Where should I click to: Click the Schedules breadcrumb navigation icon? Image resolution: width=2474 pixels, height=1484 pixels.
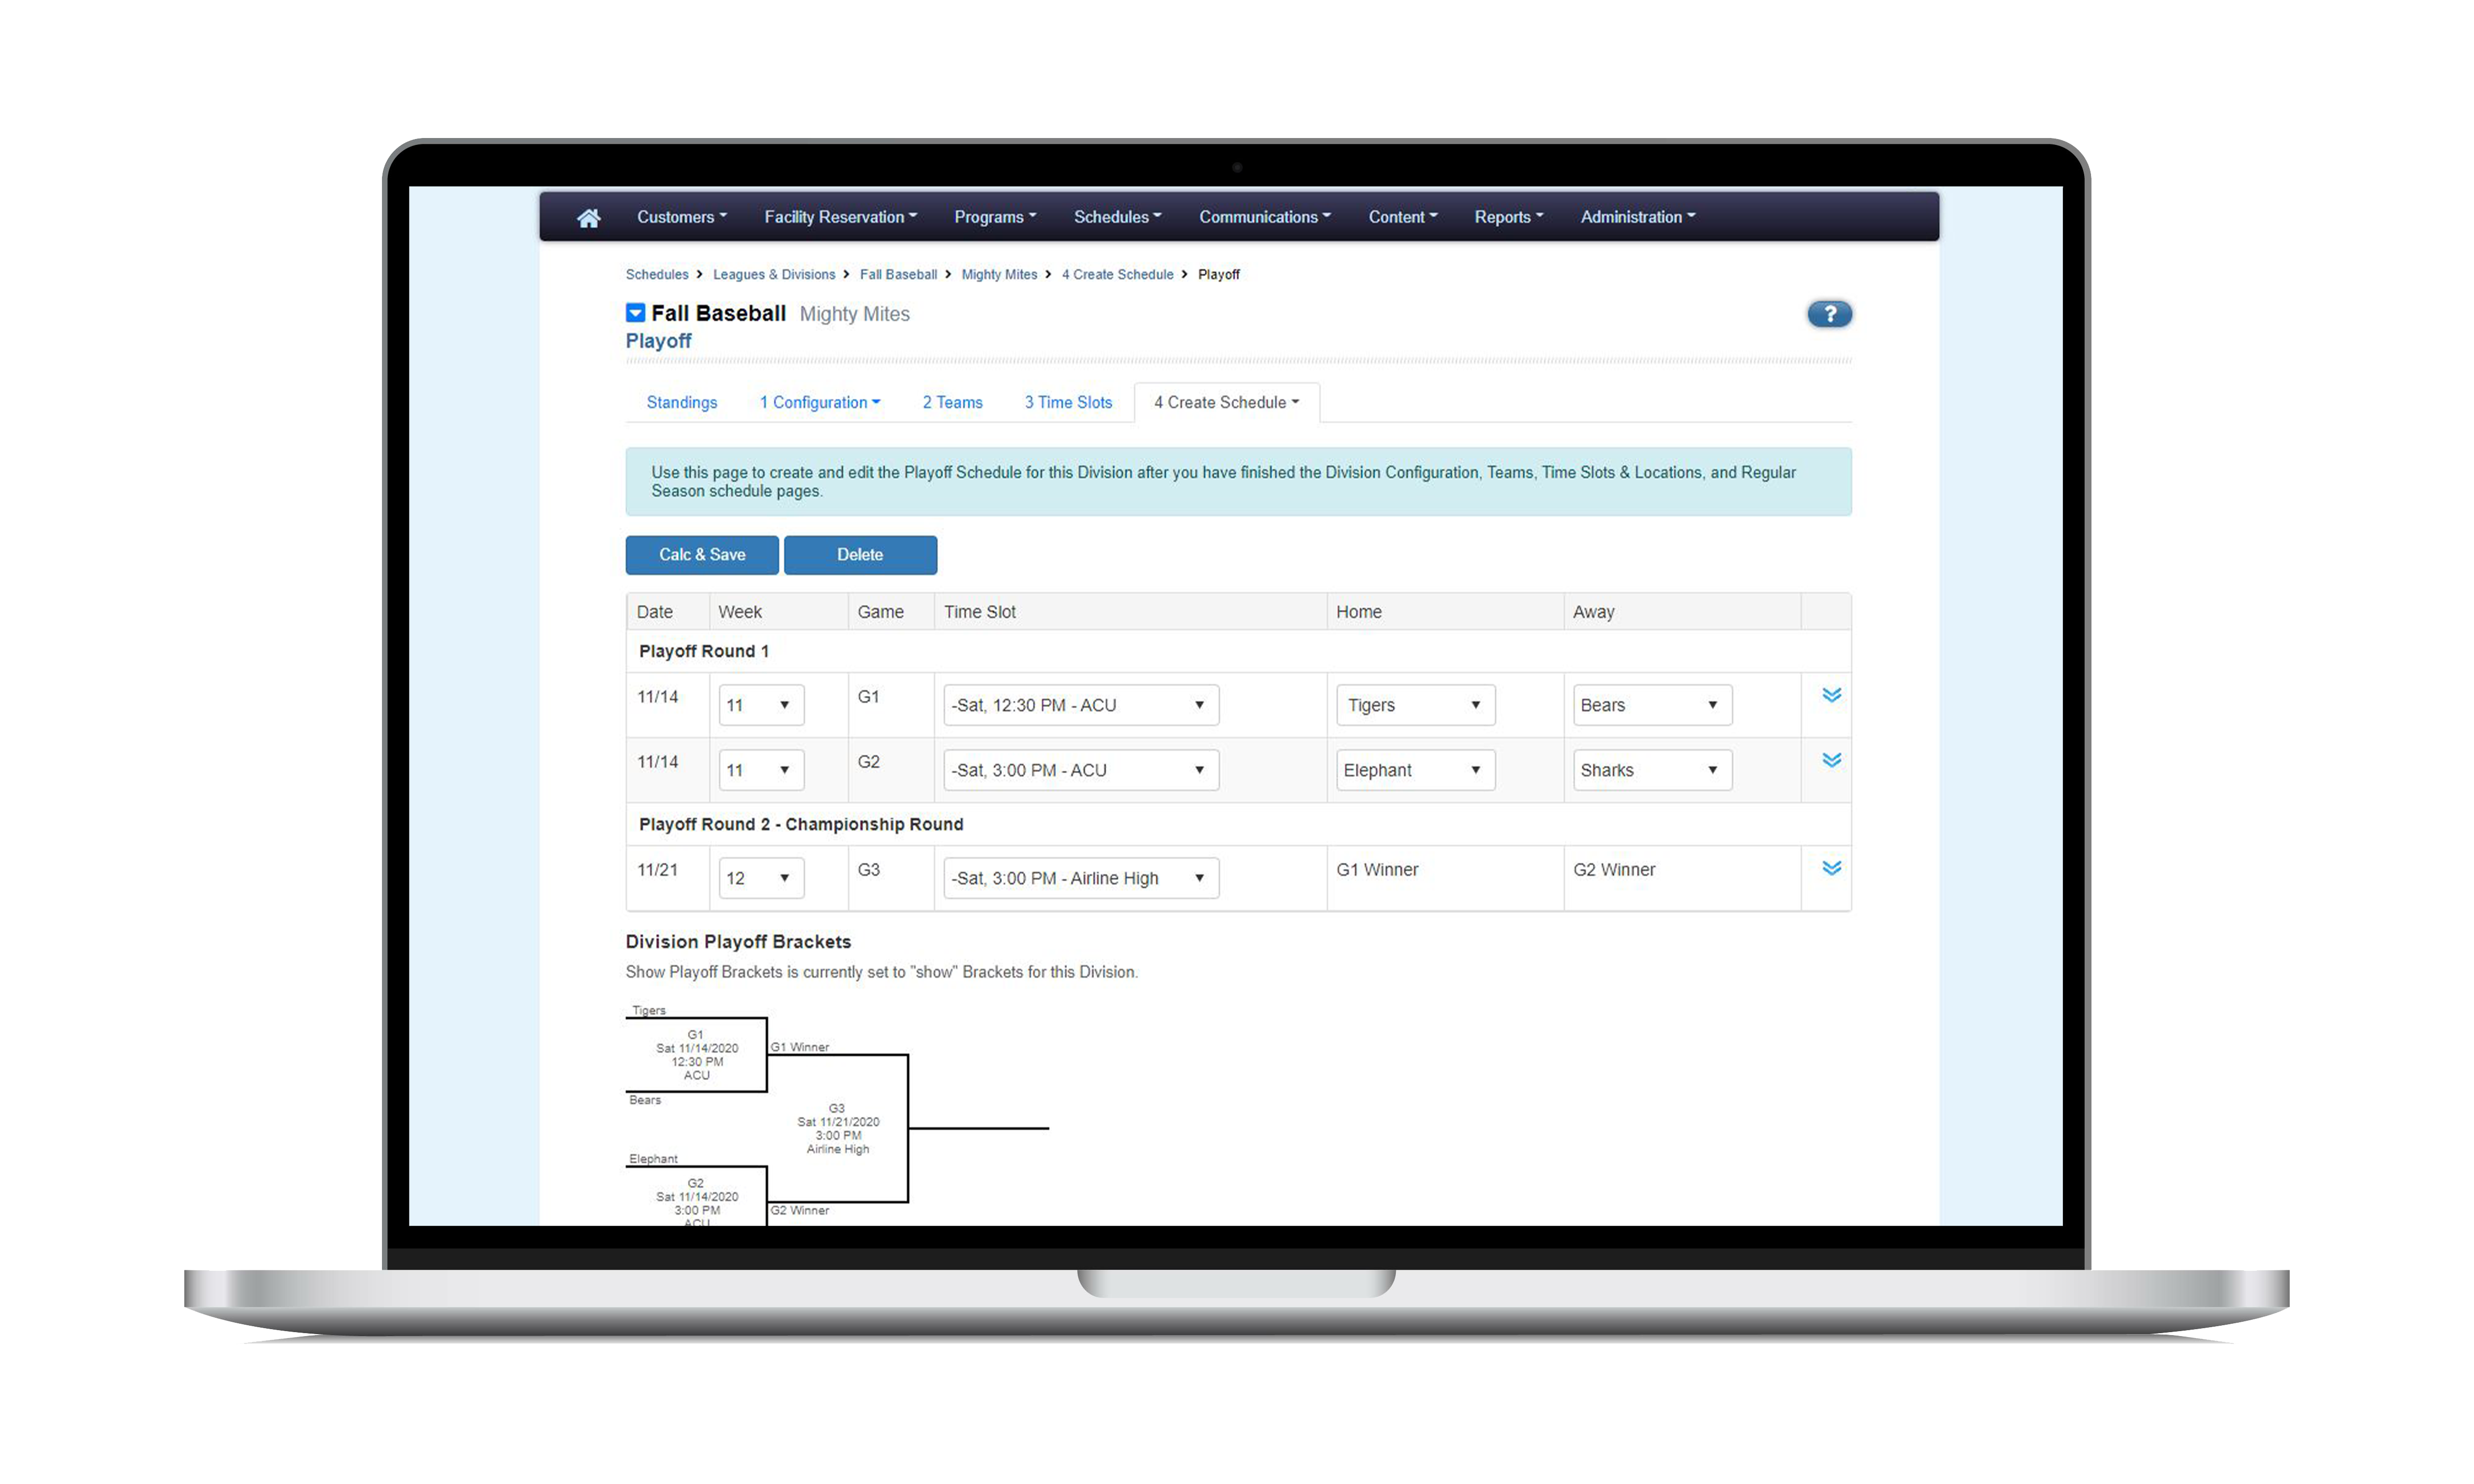coord(656,274)
